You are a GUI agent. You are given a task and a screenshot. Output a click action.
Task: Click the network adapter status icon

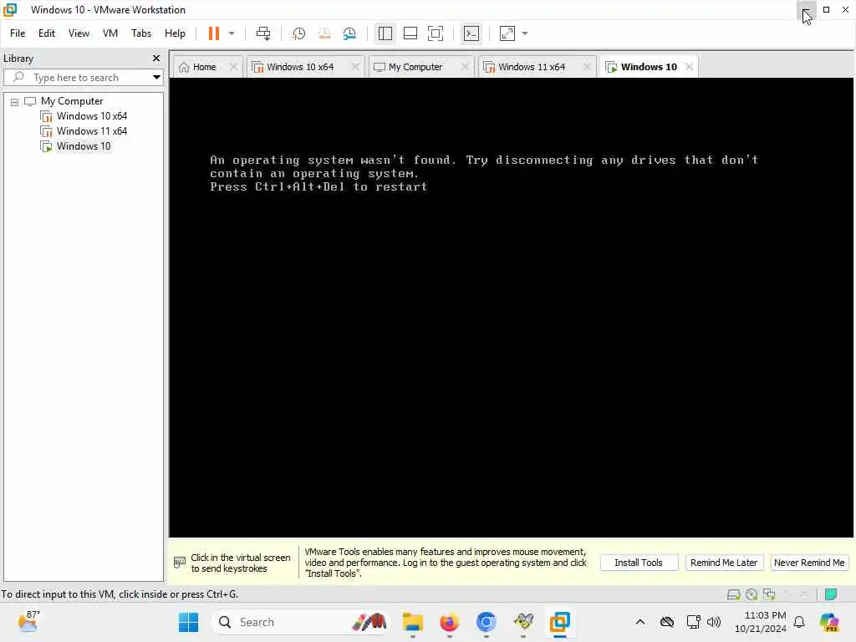(x=770, y=594)
